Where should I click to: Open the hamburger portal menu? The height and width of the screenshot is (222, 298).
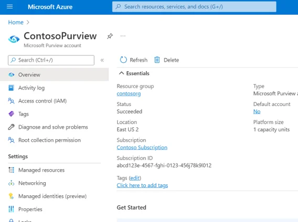click(x=9, y=7)
